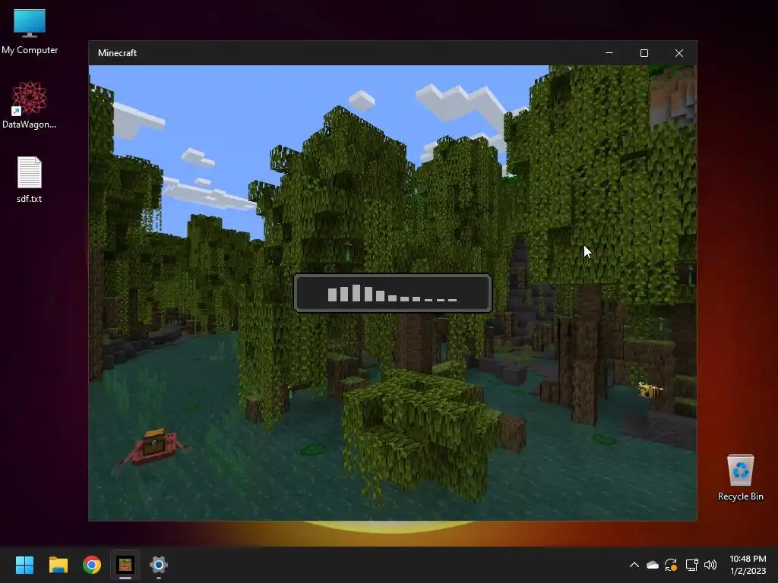Close the Minecraft window
The image size is (778, 583).
coord(679,53)
